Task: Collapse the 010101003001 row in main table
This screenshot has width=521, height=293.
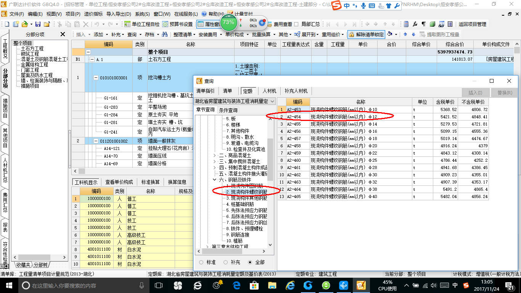Action: click(x=96, y=78)
